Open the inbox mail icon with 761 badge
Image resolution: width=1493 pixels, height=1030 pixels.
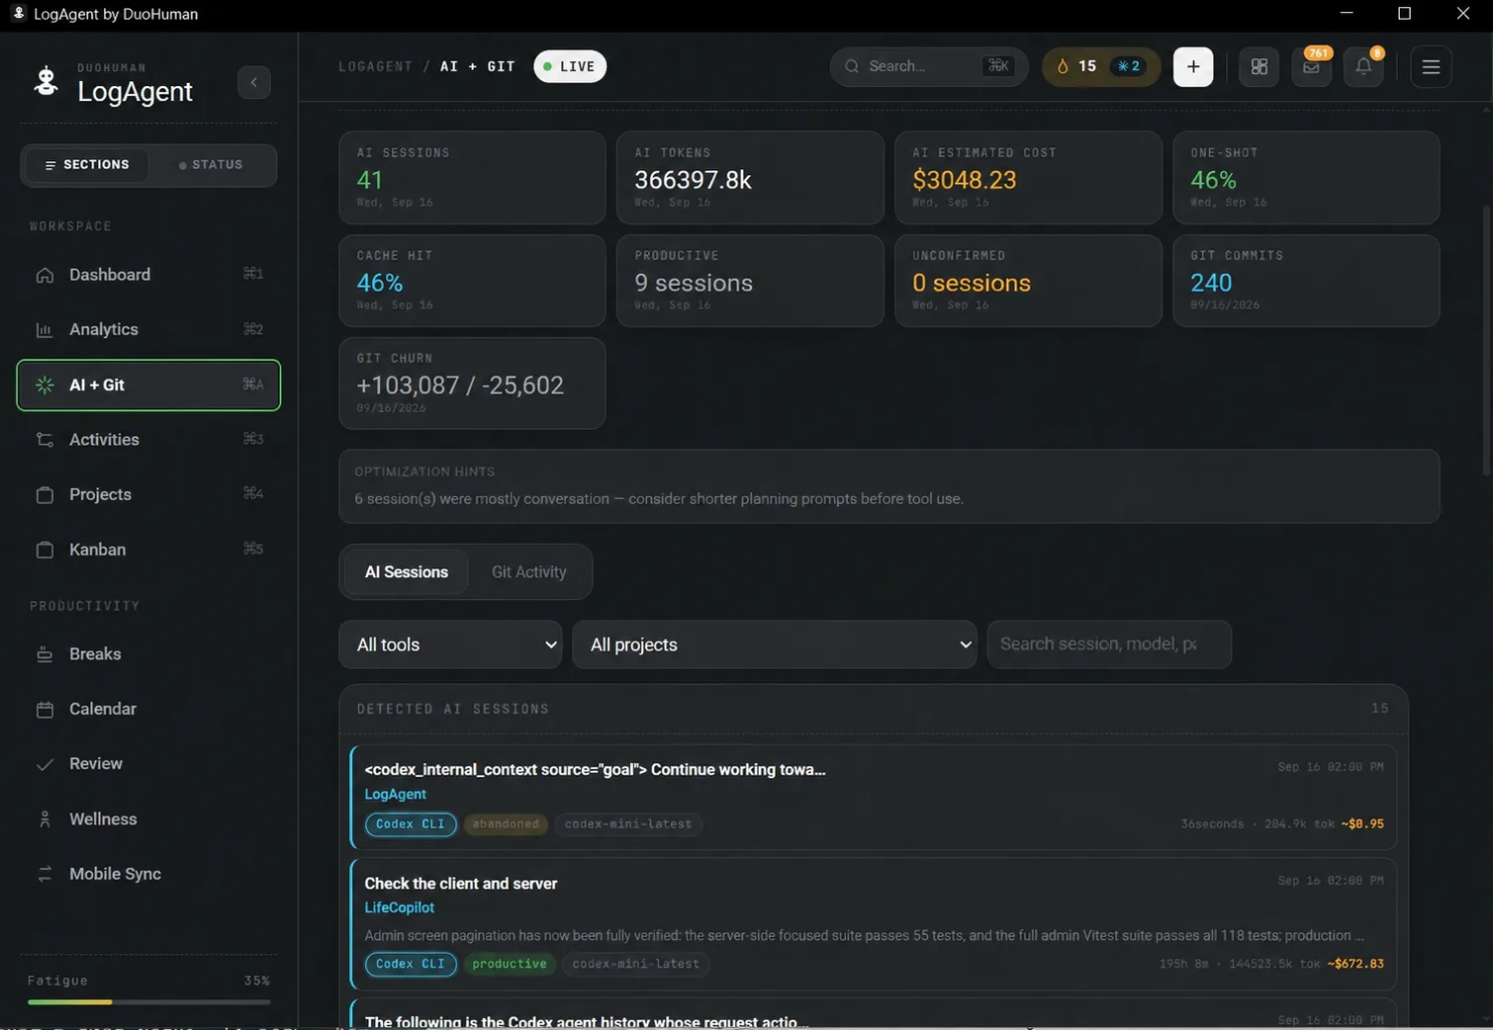pyautogui.click(x=1311, y=66)
